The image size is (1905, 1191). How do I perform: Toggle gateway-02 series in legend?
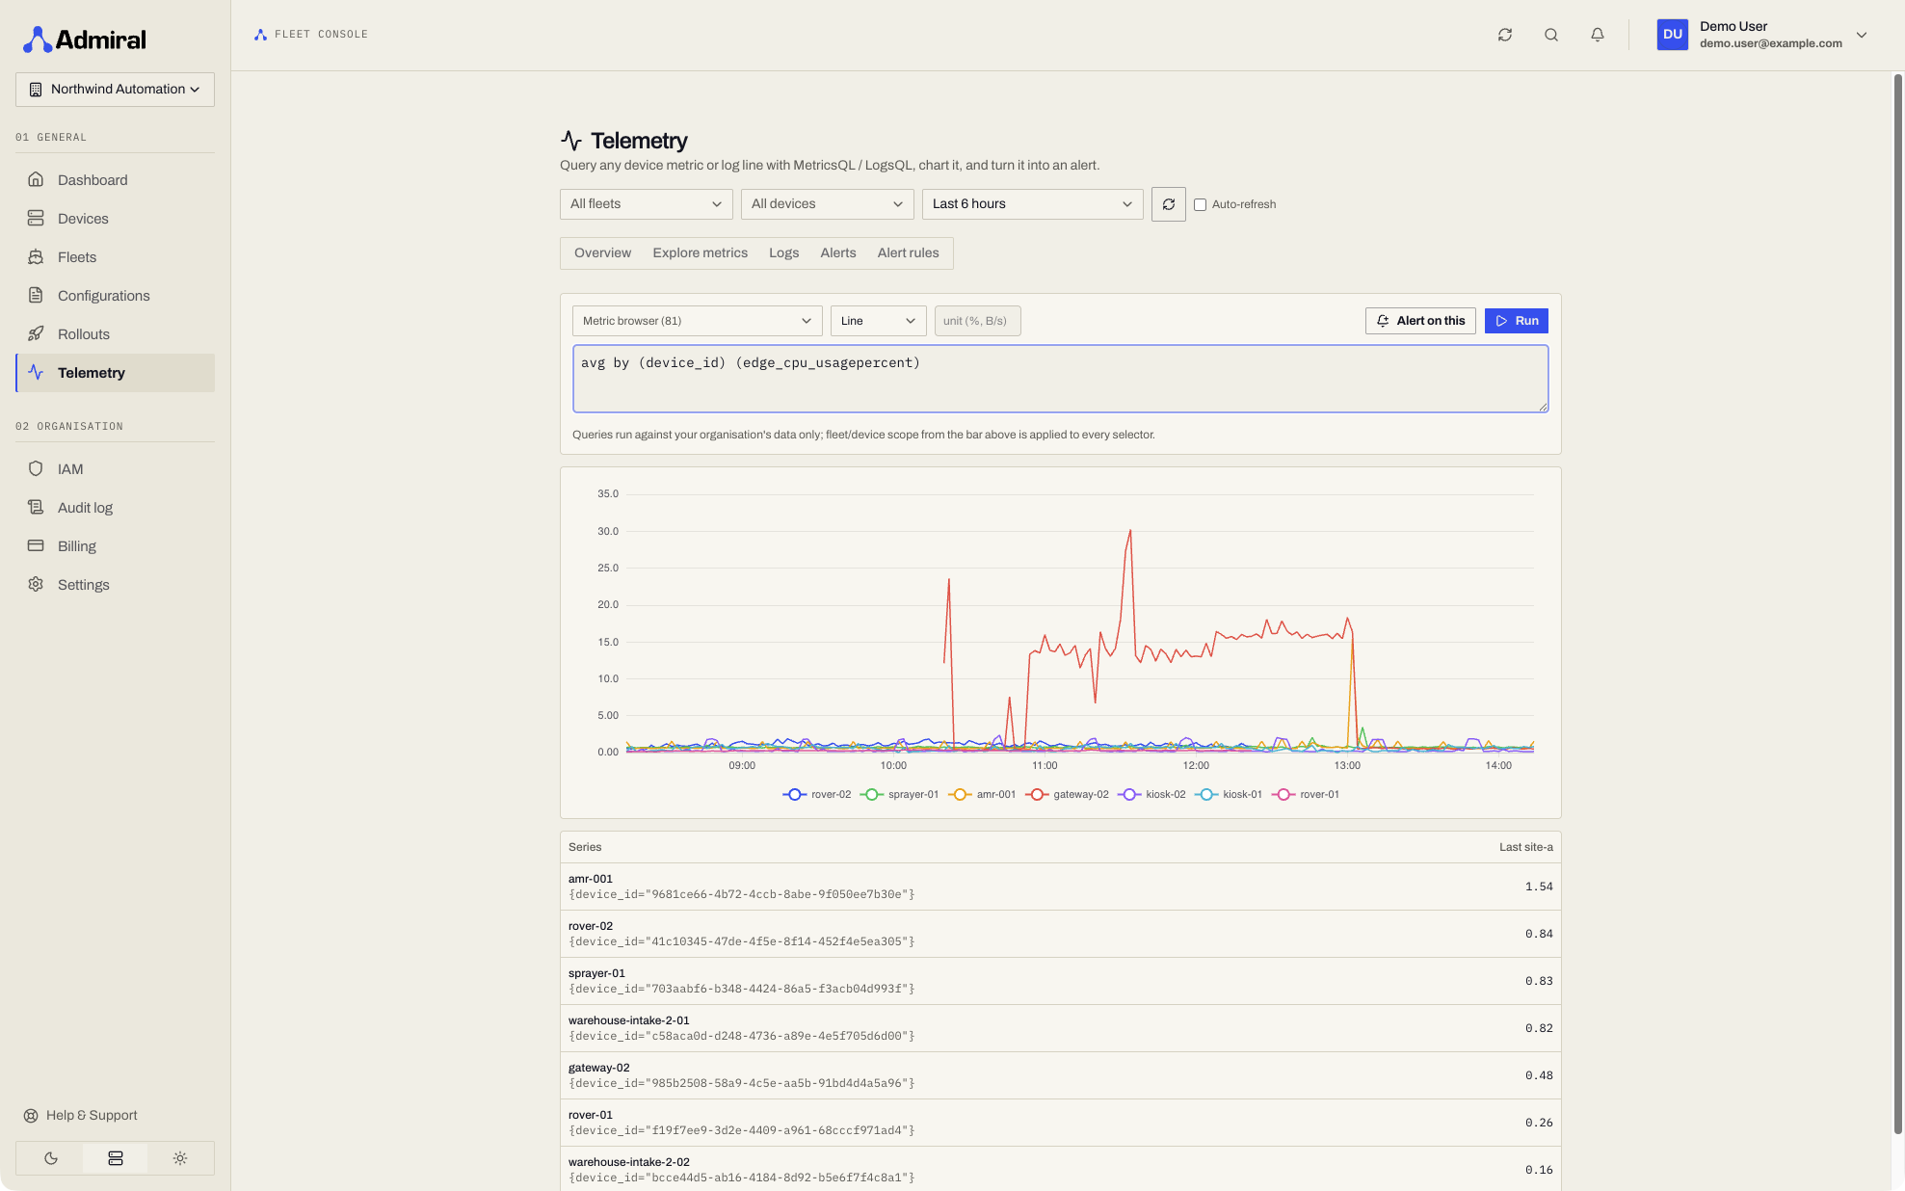pos(1067,795)
